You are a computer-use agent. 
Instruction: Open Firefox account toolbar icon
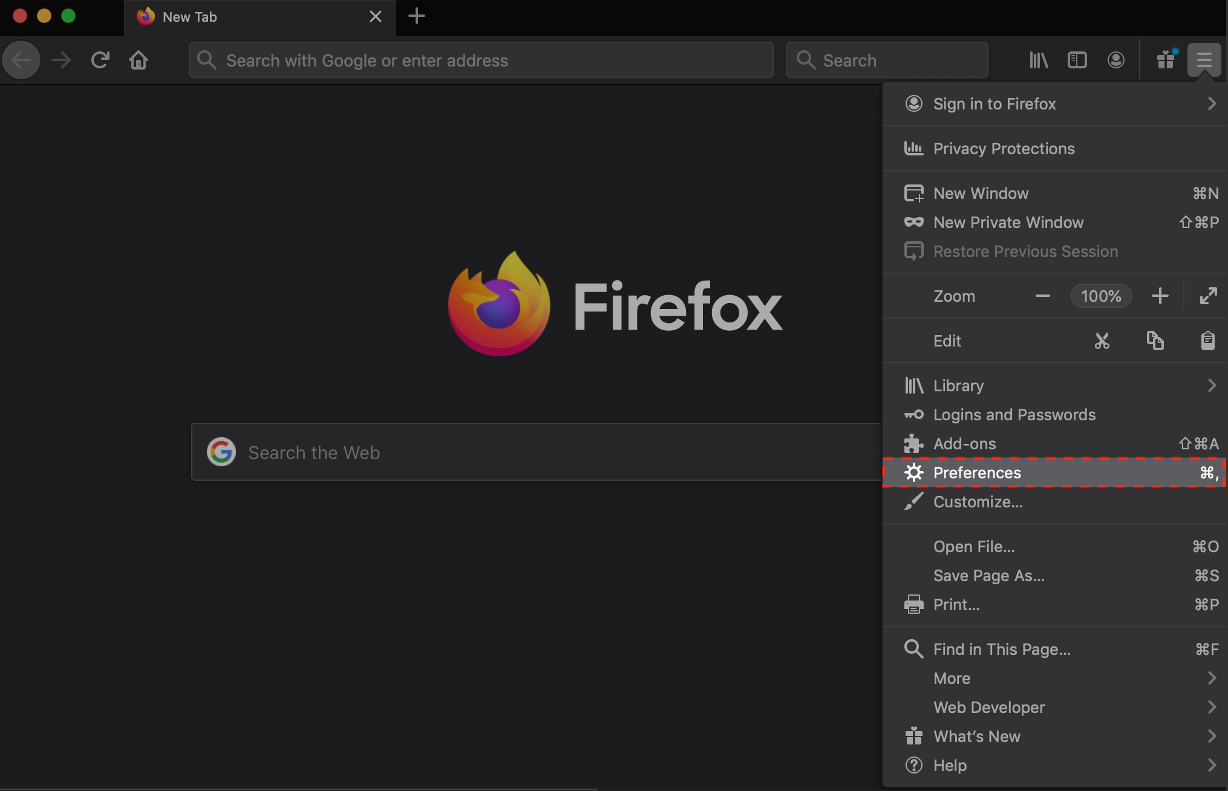pos(1116,60)
